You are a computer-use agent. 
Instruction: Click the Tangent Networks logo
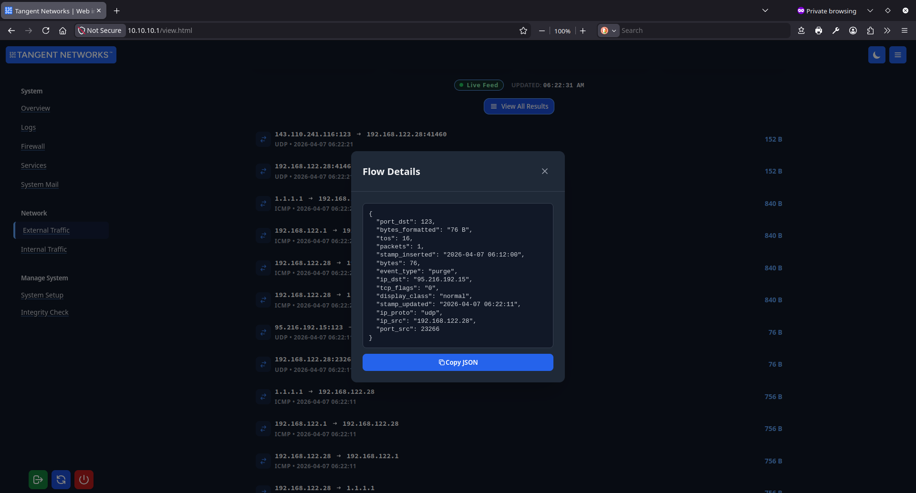(x=61, y=54)
